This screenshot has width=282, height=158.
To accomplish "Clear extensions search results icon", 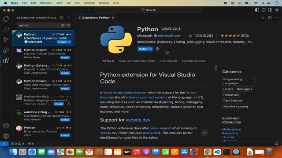I will (63, 25).
